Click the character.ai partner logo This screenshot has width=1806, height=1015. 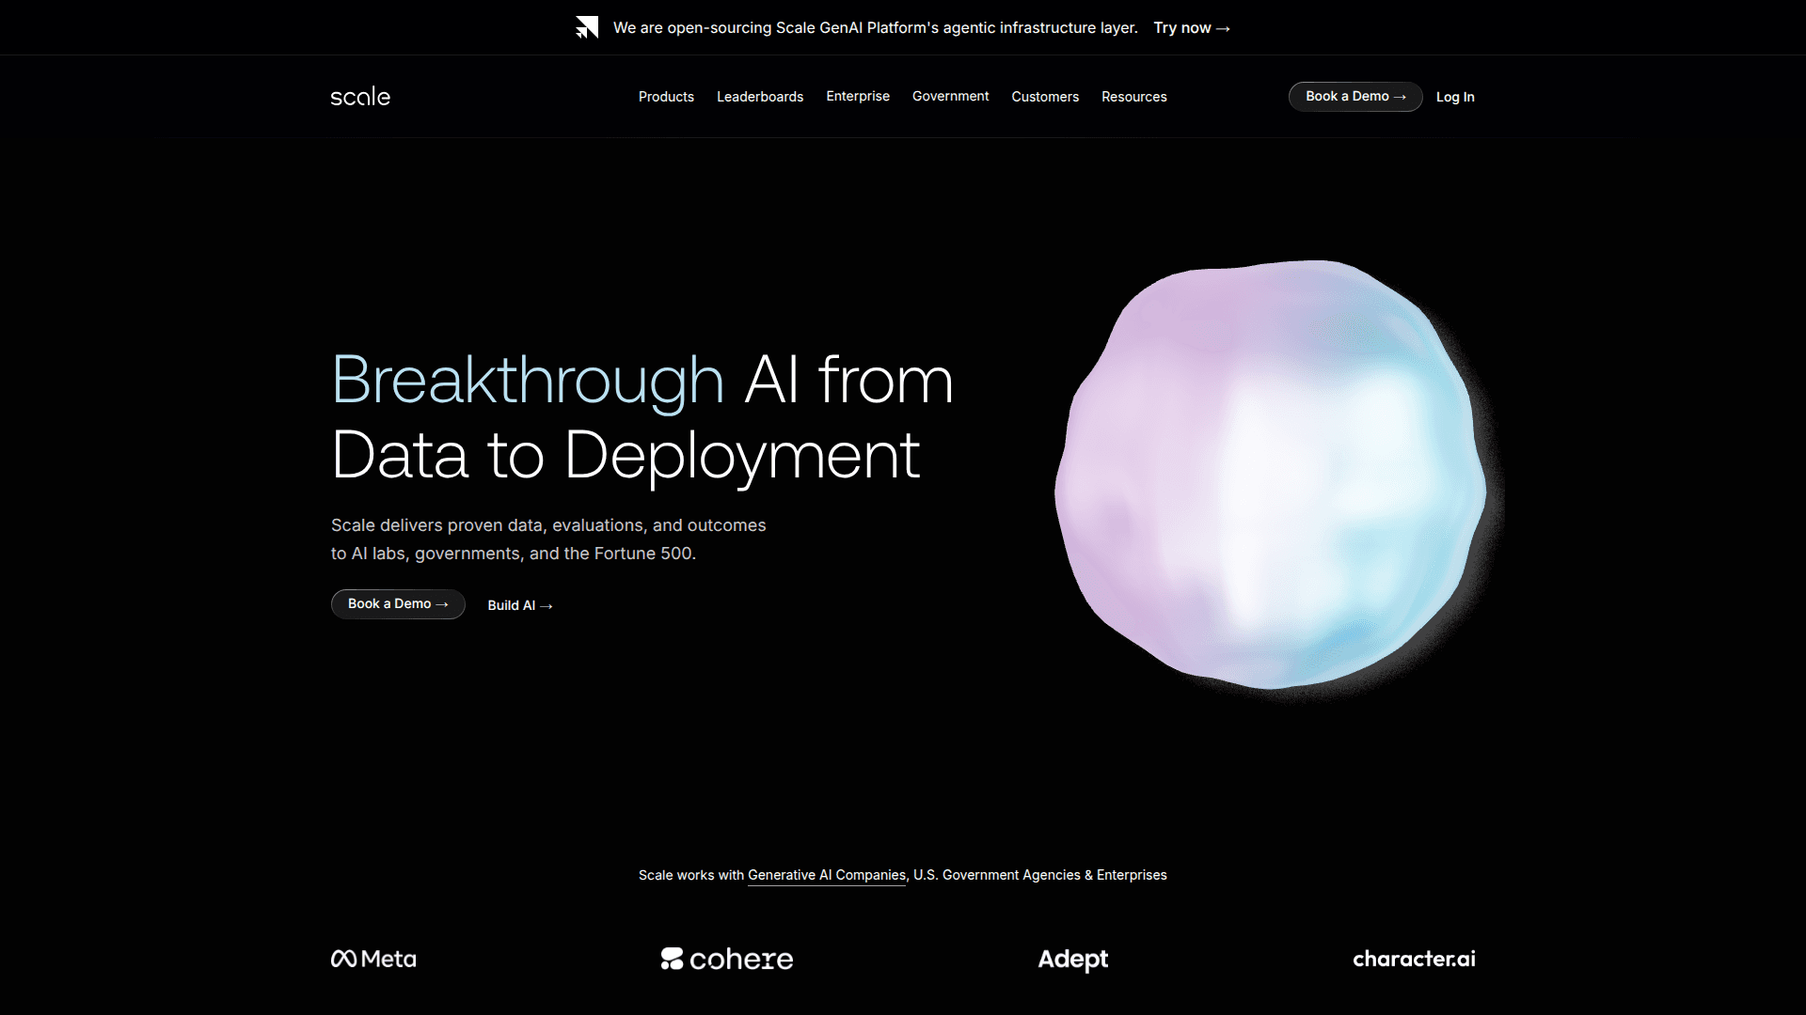(x=1413, y=959)
